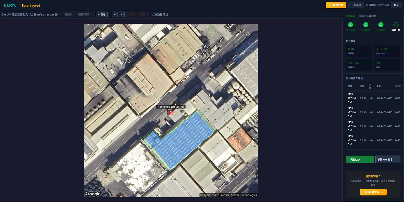This screenshot has width=404, height=202.
Task: Click the 清除 clear button
Action: coord(143,14)
